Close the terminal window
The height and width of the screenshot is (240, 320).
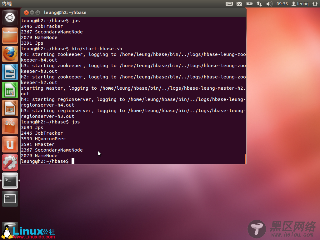[x=26, y=12]
